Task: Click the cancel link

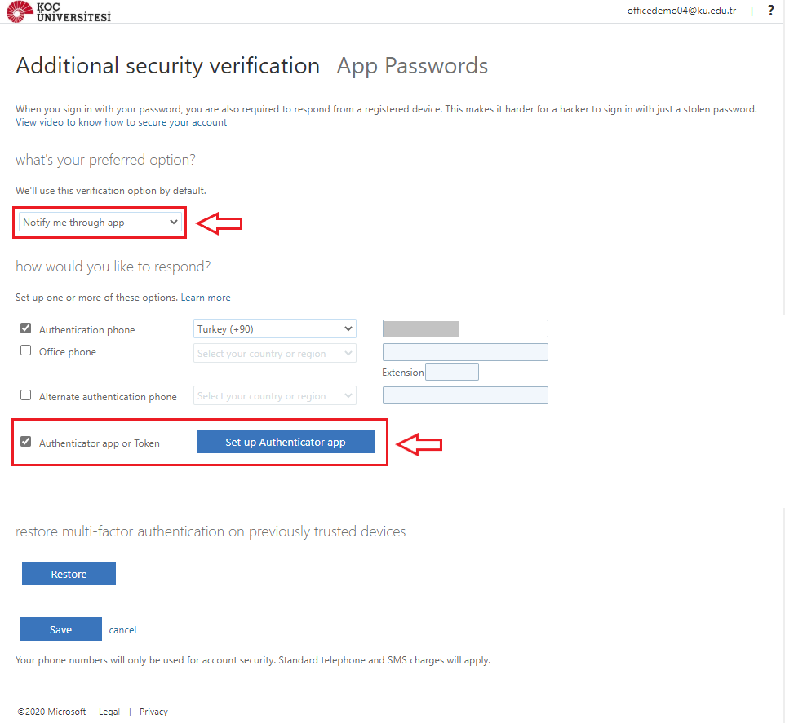Action: pos(123,630)
